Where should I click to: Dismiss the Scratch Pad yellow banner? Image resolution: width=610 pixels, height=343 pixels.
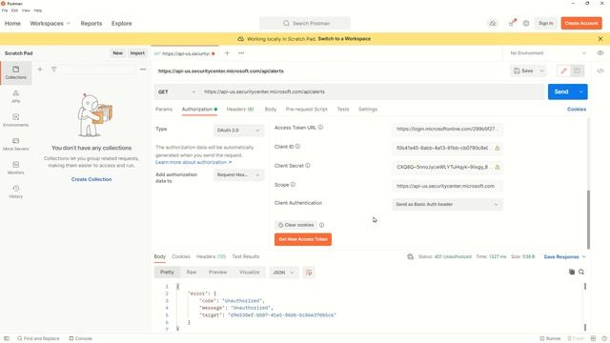[x=600, y=39]
